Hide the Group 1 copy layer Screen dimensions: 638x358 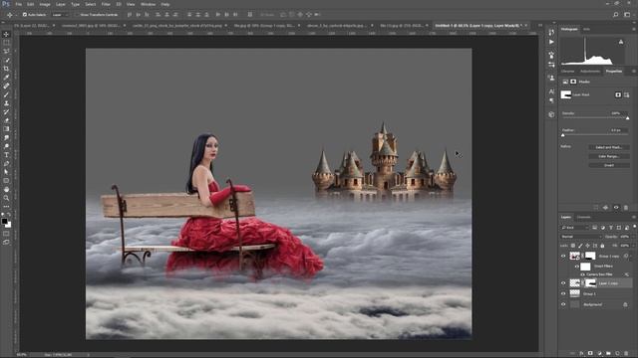(x=563, y=257)
